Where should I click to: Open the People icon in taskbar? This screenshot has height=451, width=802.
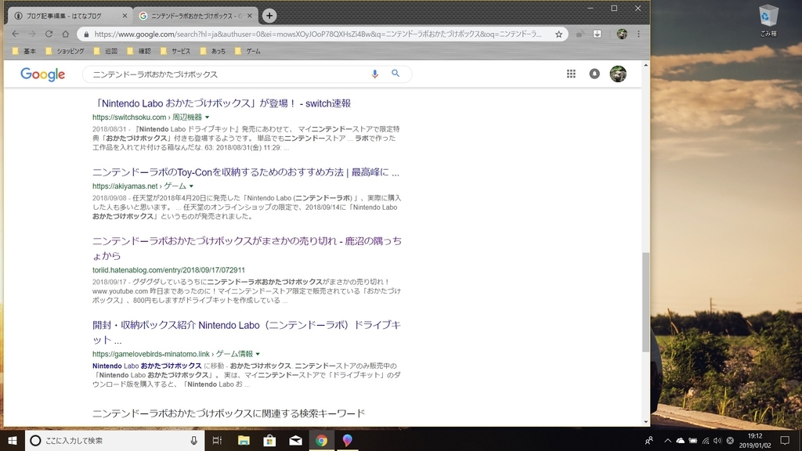[648, 440]
